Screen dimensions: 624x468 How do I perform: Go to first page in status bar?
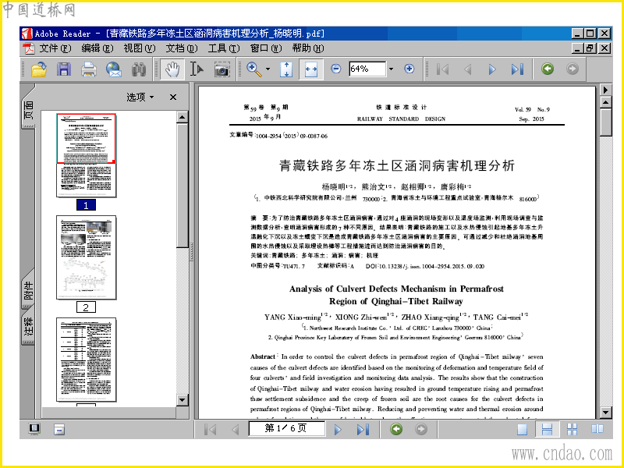click(210, 430)
